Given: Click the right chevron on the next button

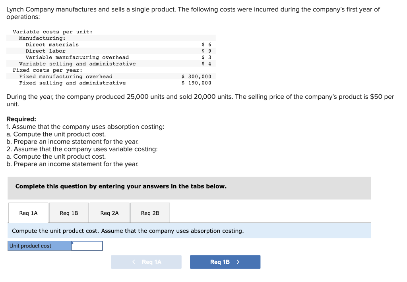Looking at the screenshot, I should click(x=238, y=262).
